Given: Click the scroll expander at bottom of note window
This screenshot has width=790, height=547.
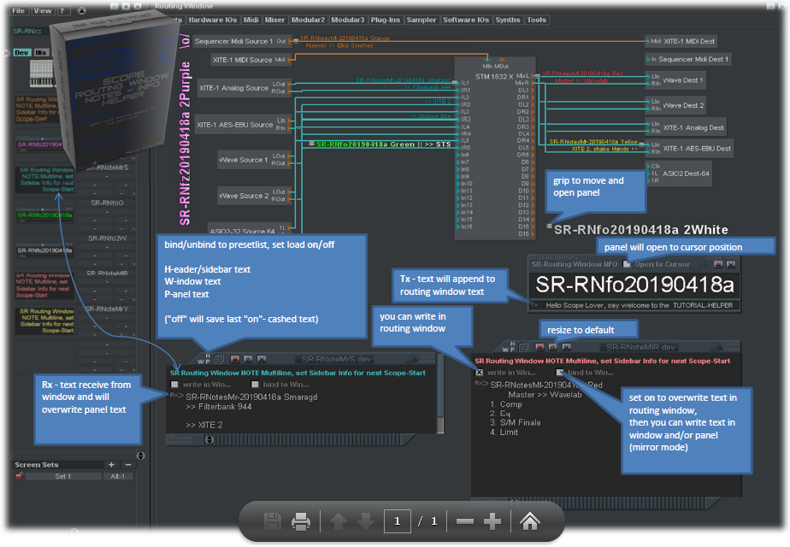Looking at the screenshot, I should 209,438.
